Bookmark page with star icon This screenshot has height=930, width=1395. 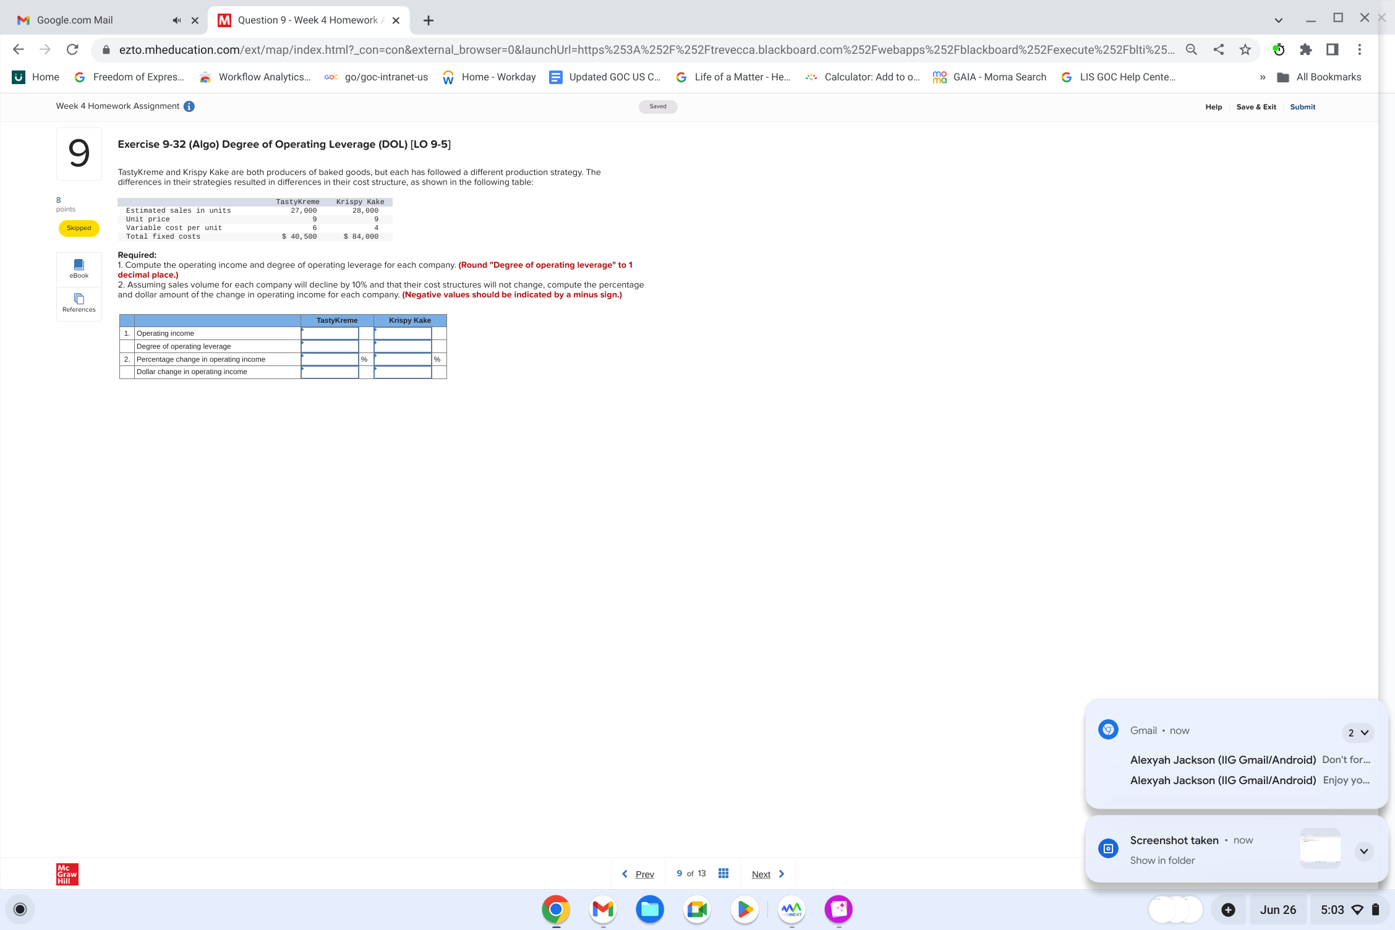pos(1245,50)
